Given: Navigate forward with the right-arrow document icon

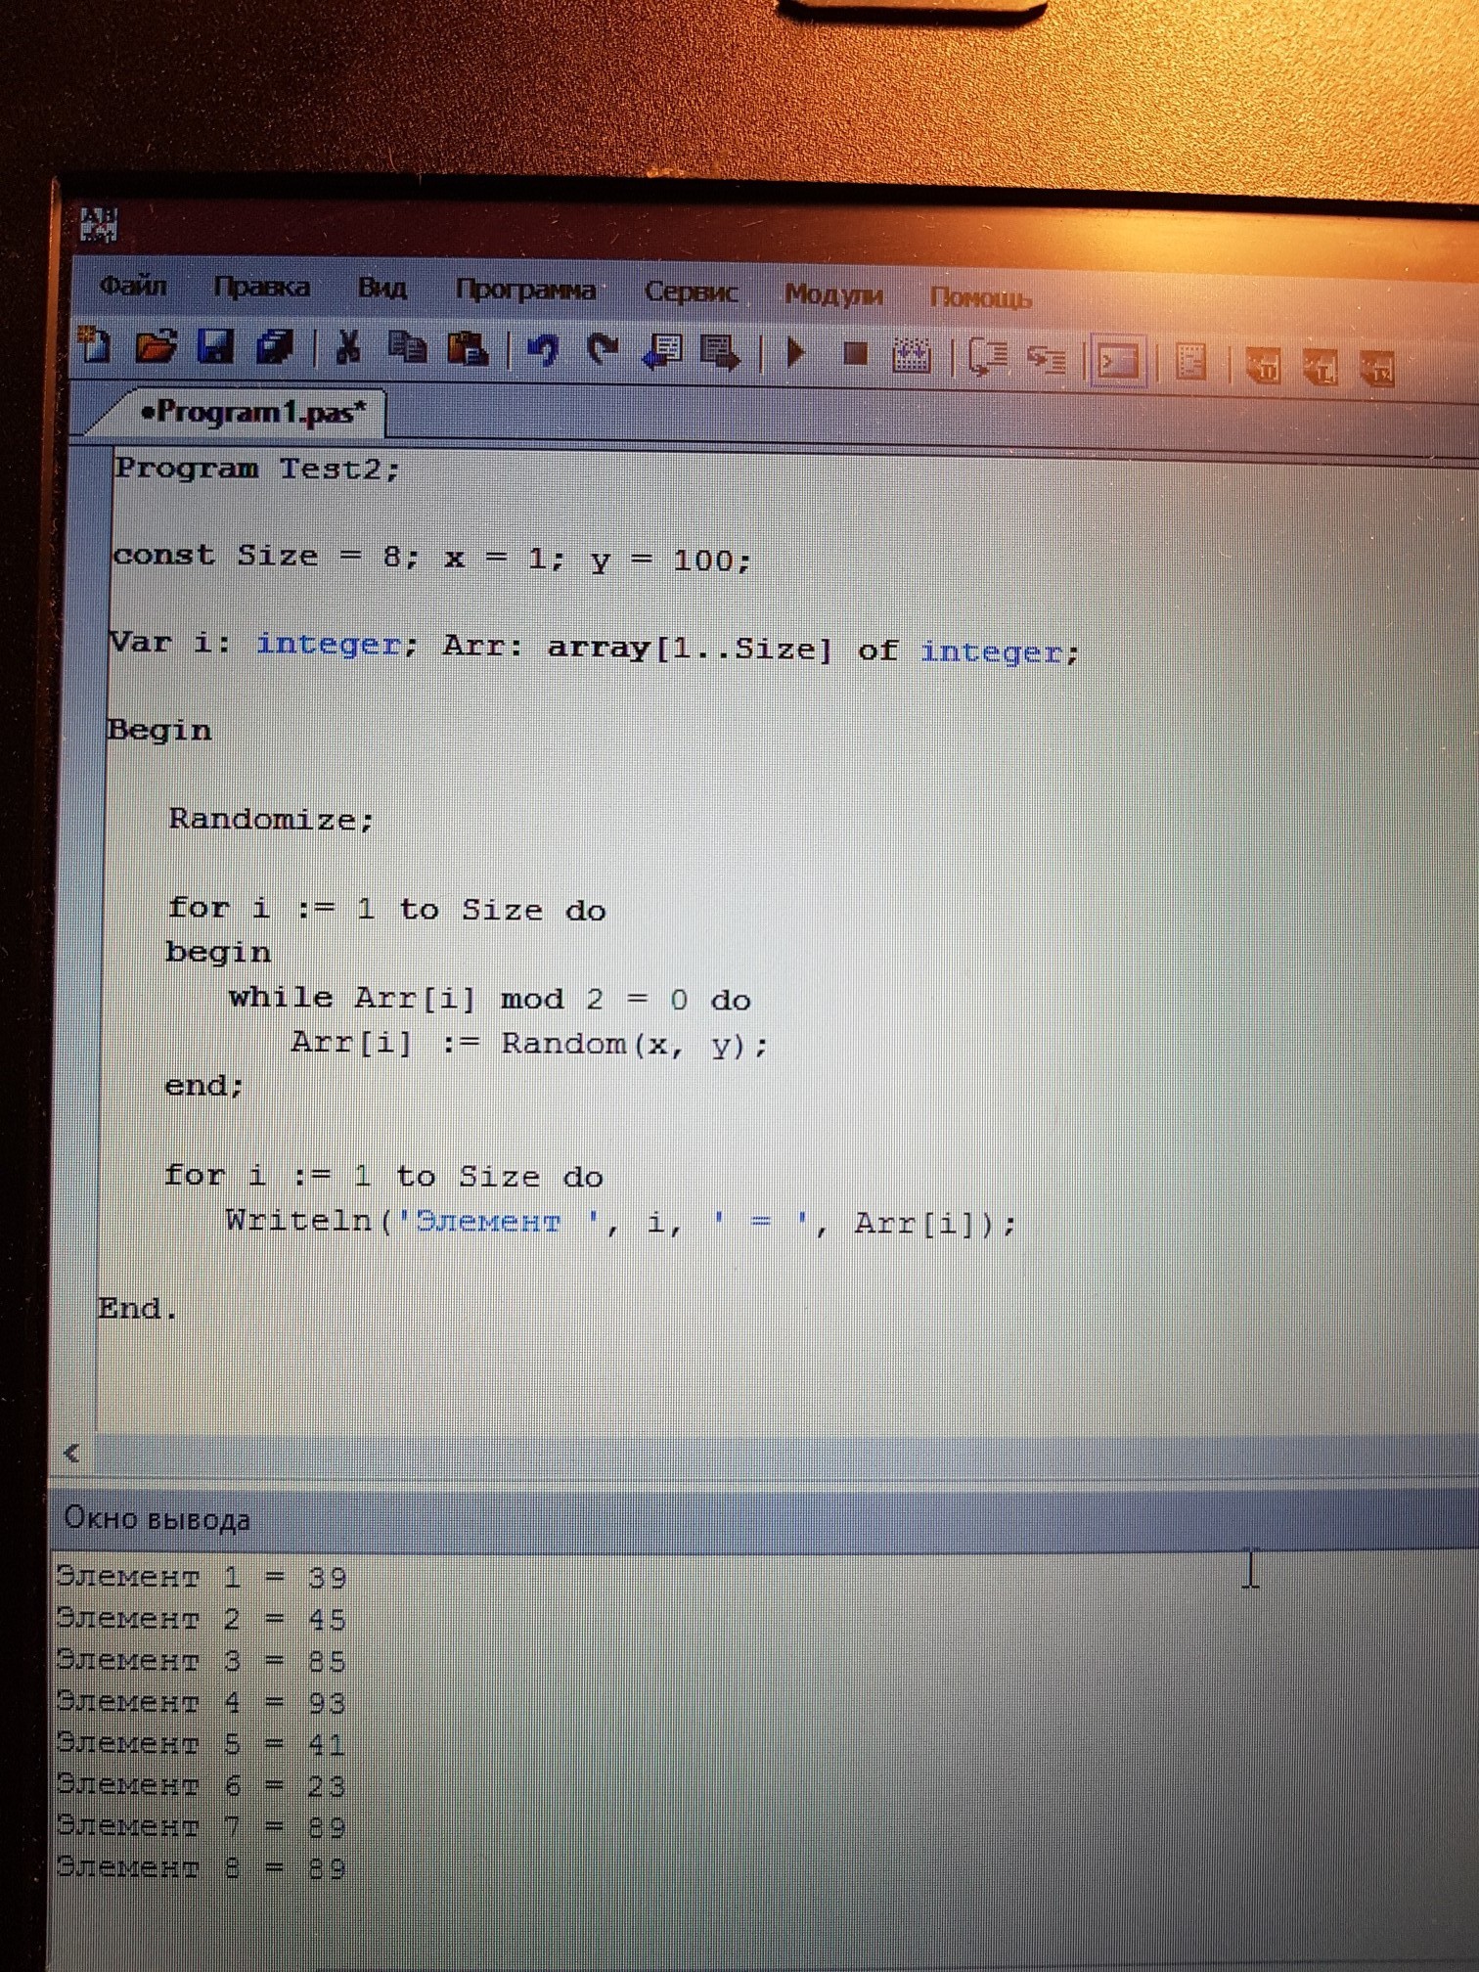Looking at the screenshot, I should [721, 354].
